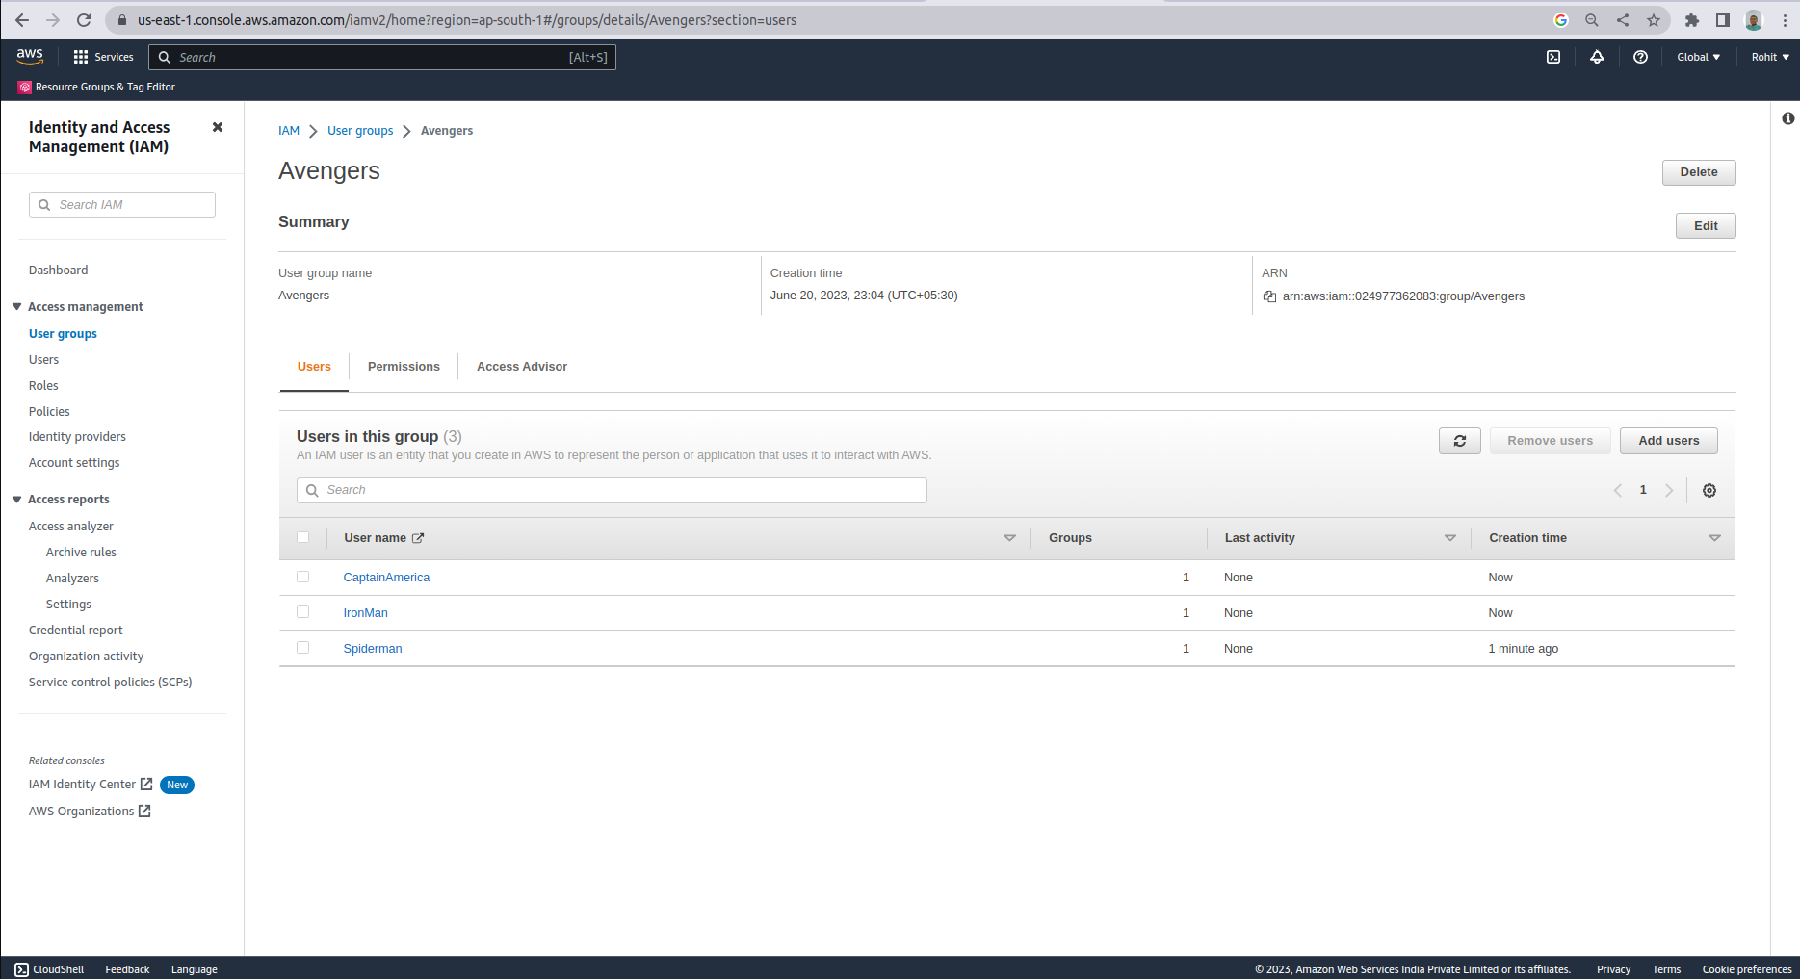This screenshot has height=979, width=1800.
Task: Click the User groups breadcrumb link
Action: [x=360, y=131]
